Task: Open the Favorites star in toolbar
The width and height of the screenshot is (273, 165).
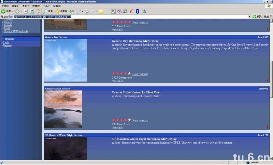Action: click(x=57, y=11)
